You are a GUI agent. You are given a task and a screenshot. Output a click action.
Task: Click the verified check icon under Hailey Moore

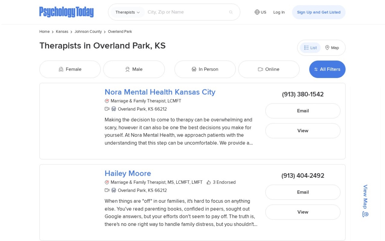point(107,182)
